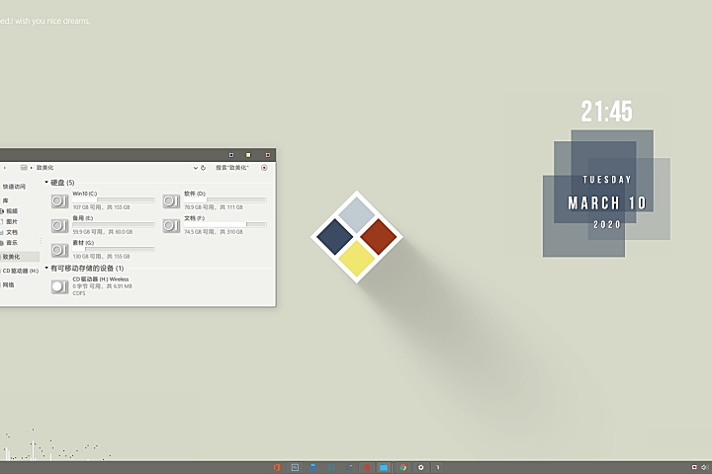Open the speaker volume tray icon
Screen dimensions: 712x474
pos(704,467)
